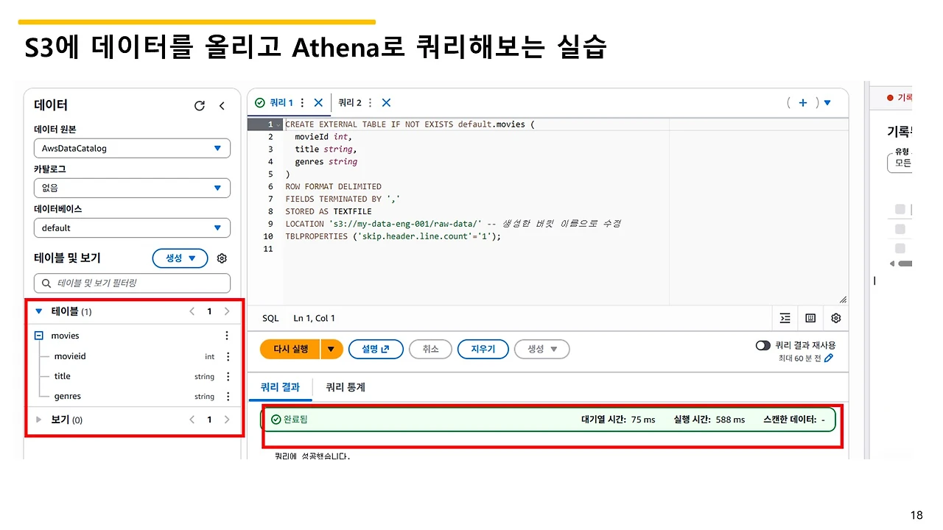Go to the previous page of 보기

(192, 420)
